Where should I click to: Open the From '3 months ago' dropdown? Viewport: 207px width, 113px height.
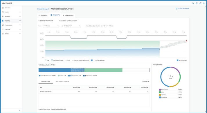[x=51, y=26]
